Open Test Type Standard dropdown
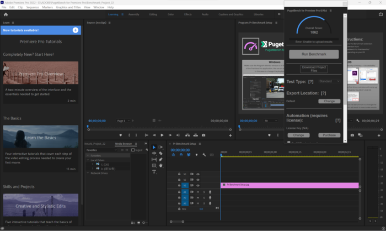 click(x=329, y=81)
